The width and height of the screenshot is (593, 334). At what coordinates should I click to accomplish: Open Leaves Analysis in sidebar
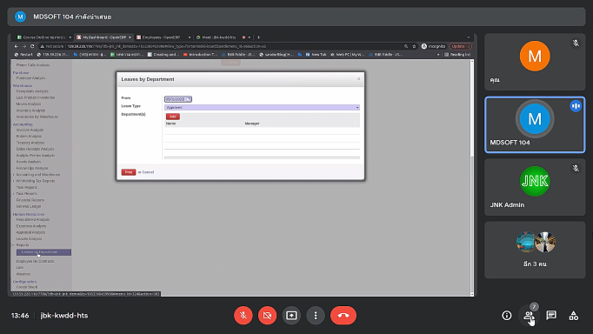point(29,238)
